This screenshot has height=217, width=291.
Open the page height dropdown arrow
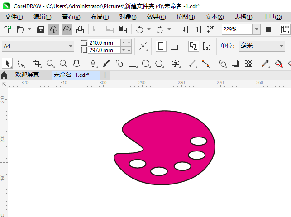124,50
